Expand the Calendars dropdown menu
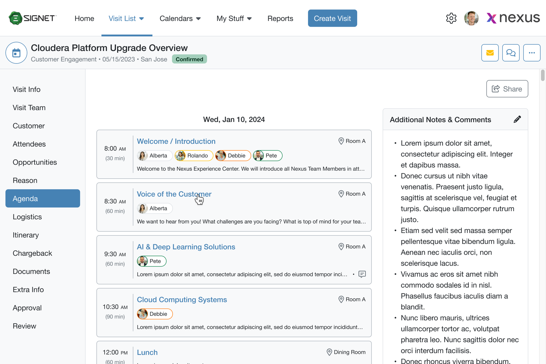This screenshot has height=364, width=546. point(180,18)
